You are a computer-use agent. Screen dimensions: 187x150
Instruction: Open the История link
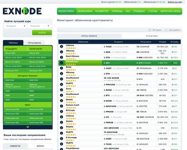pos(157,30)
